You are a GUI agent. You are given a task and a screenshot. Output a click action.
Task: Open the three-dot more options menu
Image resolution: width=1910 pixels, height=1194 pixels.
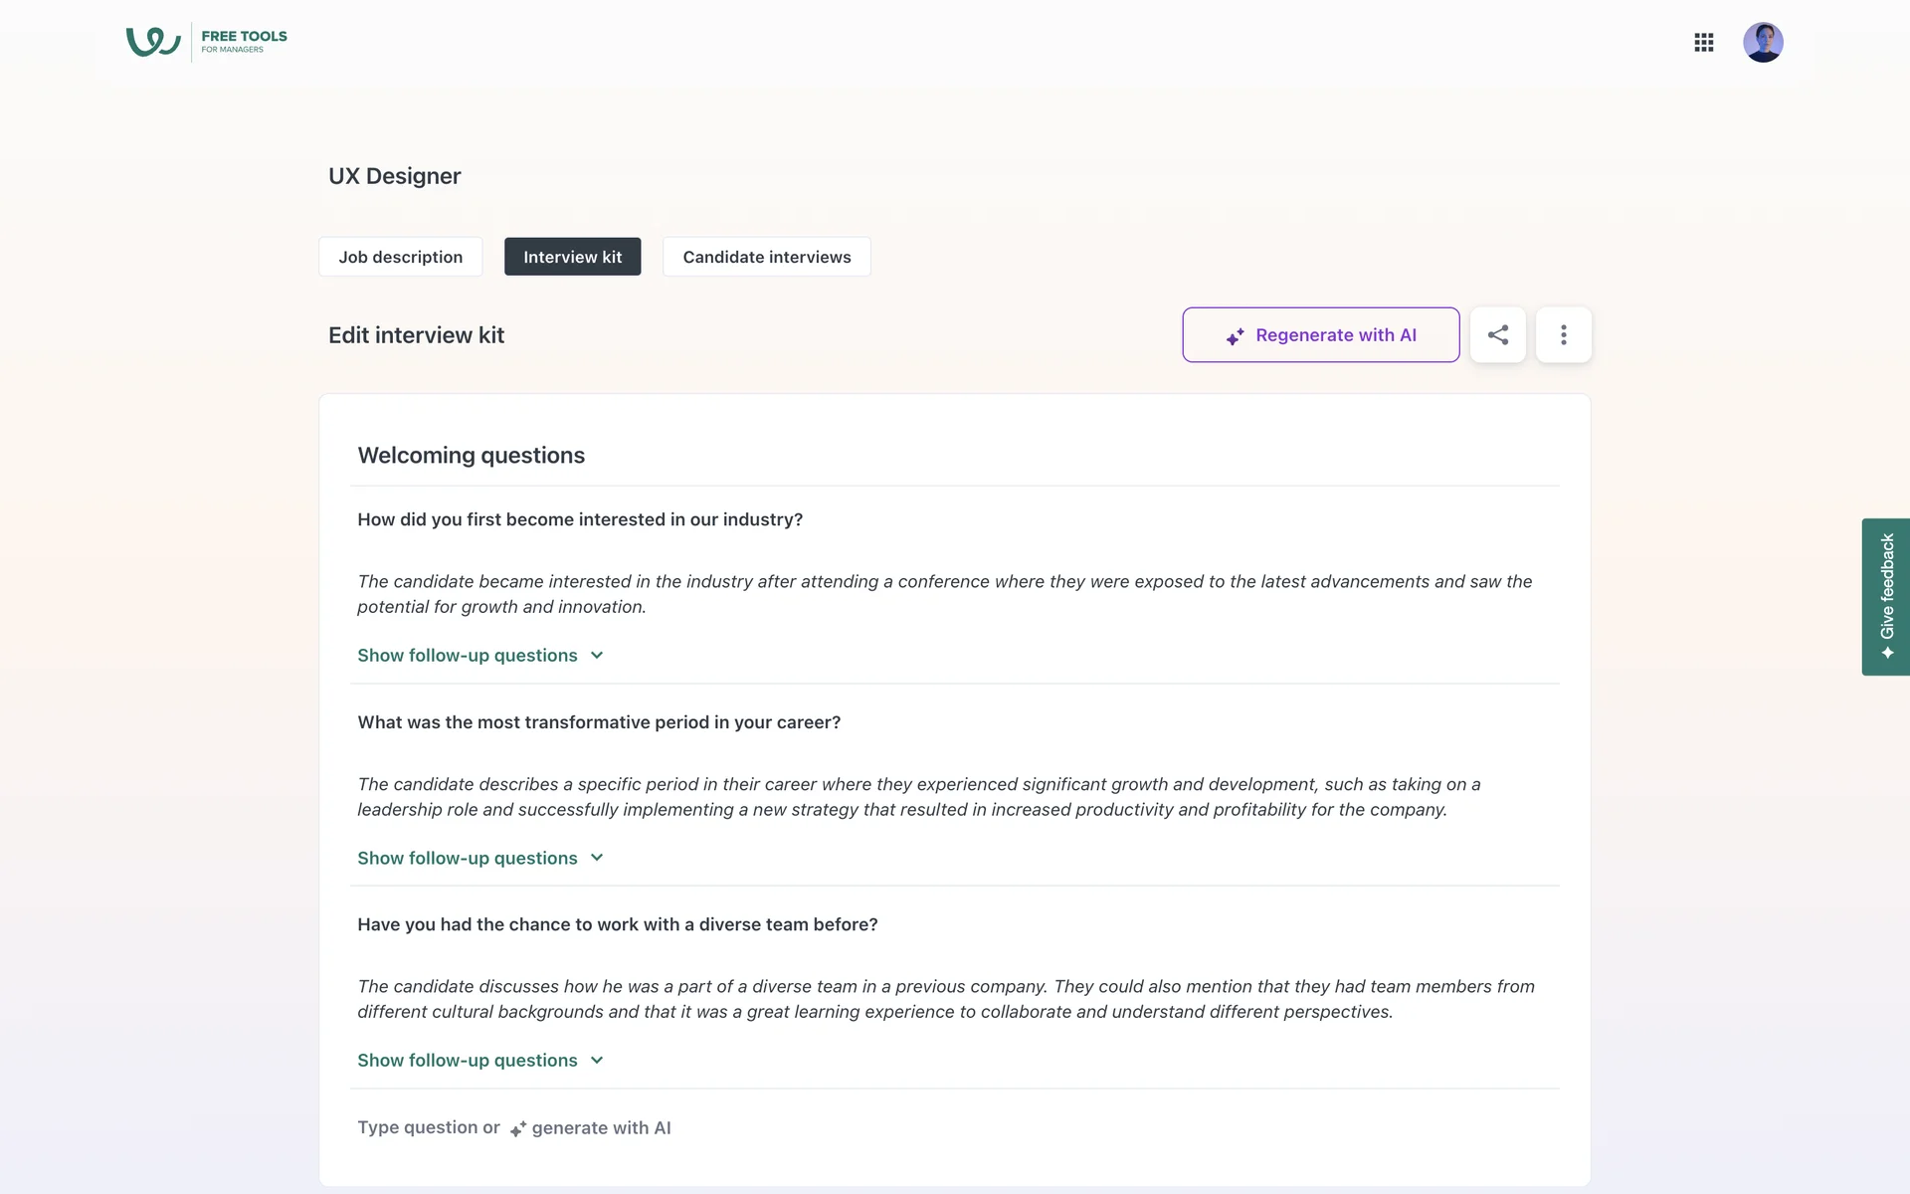(1563, 335)
